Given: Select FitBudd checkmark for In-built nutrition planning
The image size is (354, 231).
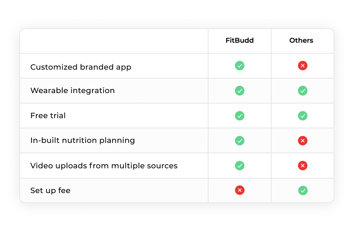Looking at the screenshot, I should point(240,141).
